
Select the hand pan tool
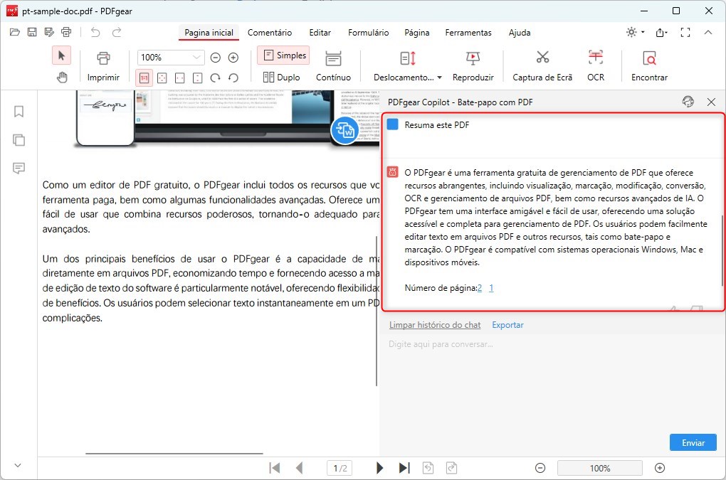(x=62, y=78)
